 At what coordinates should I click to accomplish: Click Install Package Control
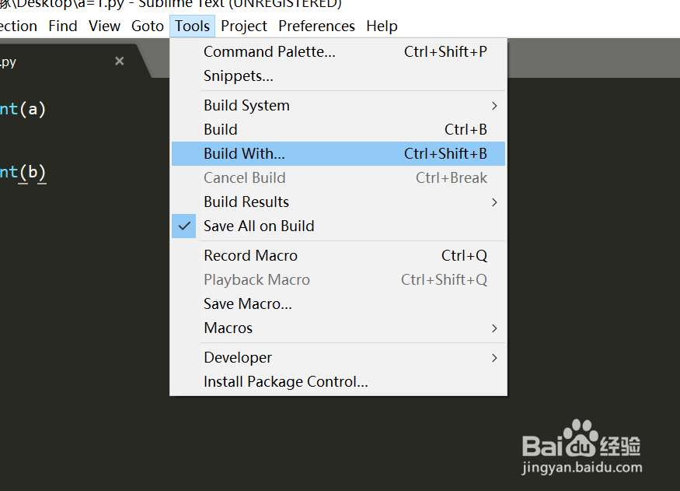coord(285,381)
